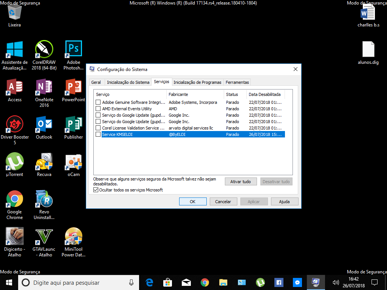
Task: Uncheck Ocultar todos os serviços Microsoft
Action: coord(96,190)
